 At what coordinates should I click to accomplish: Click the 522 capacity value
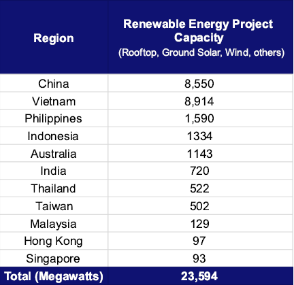(x=199, y=188)
